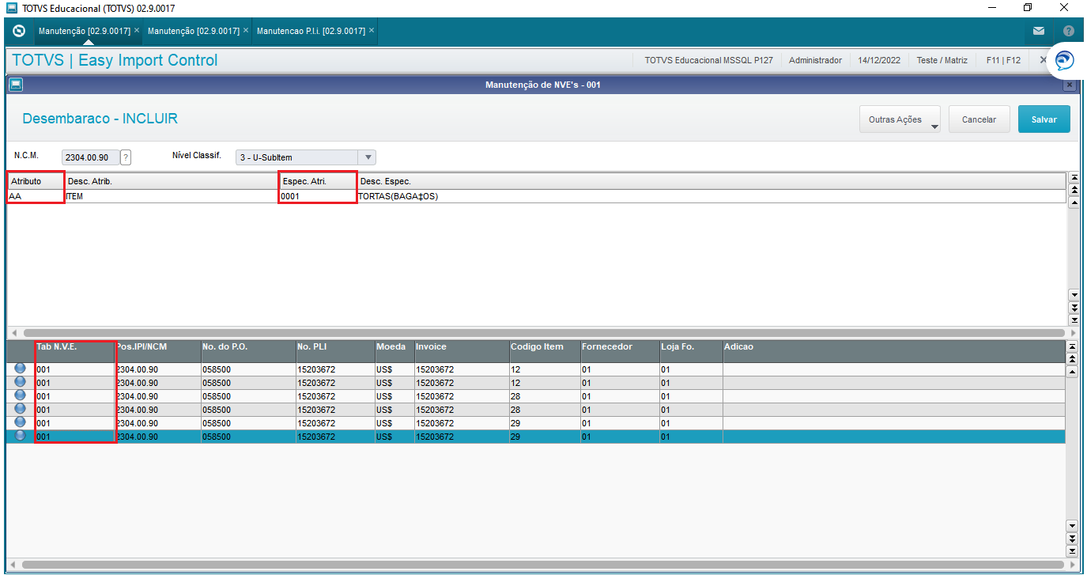Click TOTVS Educacional MSSQL P127 in header

[708, 60]
